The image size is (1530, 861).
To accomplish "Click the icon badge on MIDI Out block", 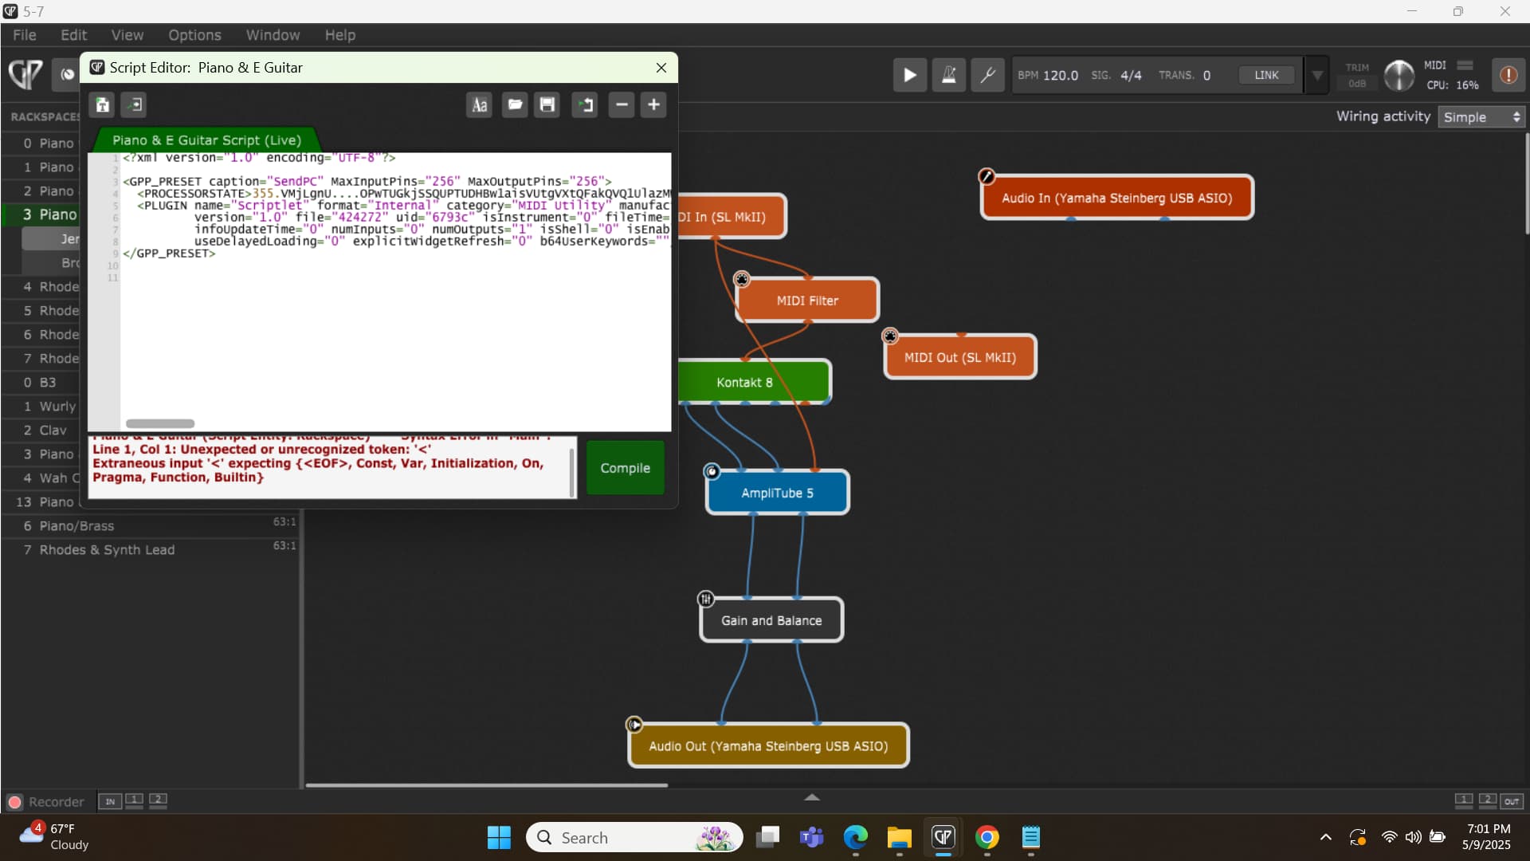I will point(890,336).
